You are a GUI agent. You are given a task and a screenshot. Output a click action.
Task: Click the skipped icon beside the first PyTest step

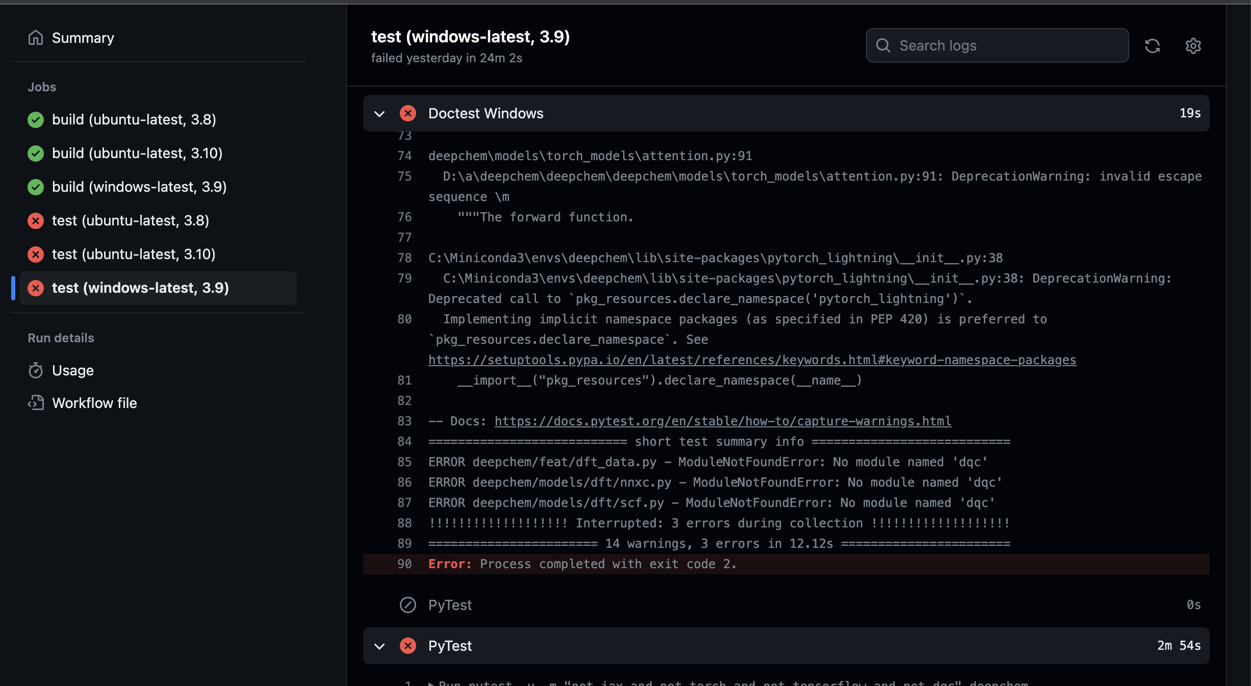click(408, 605)
